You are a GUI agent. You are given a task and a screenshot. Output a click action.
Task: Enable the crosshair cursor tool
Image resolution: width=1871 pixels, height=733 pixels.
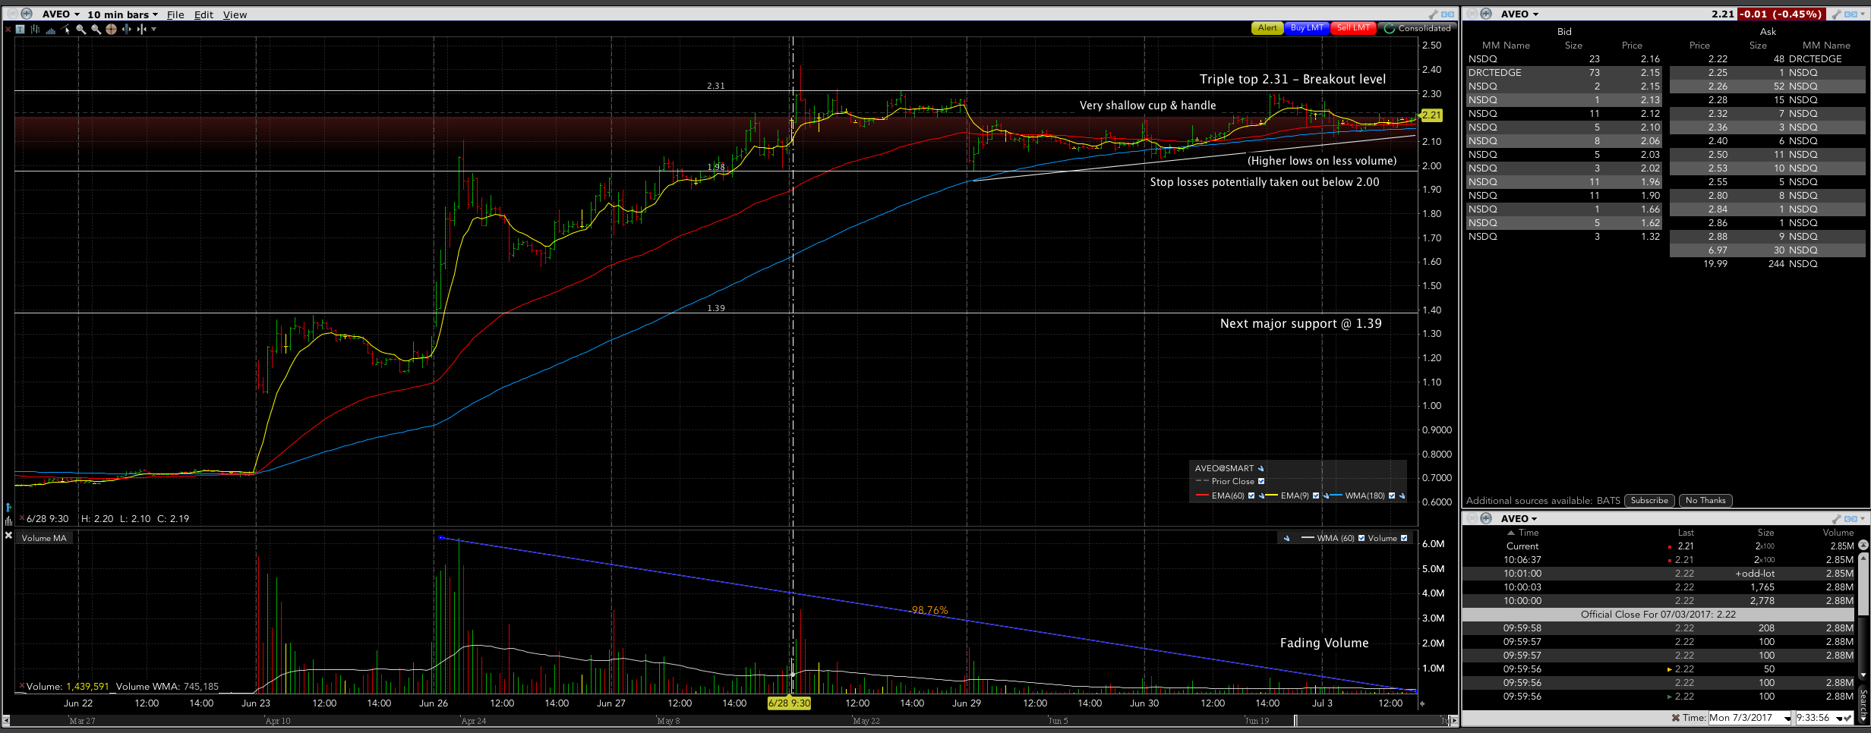(111, 30)
